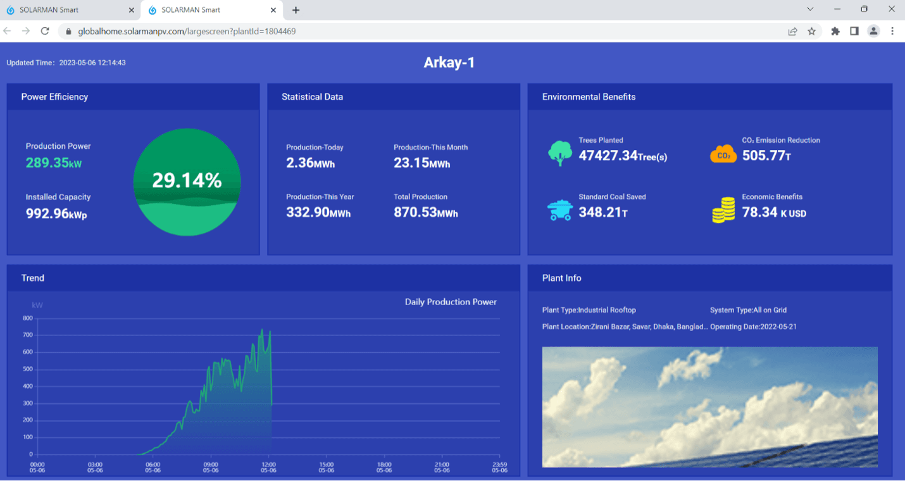Open a new browser tab
Viewport: 905px width, 483px height.
(296, 10)
